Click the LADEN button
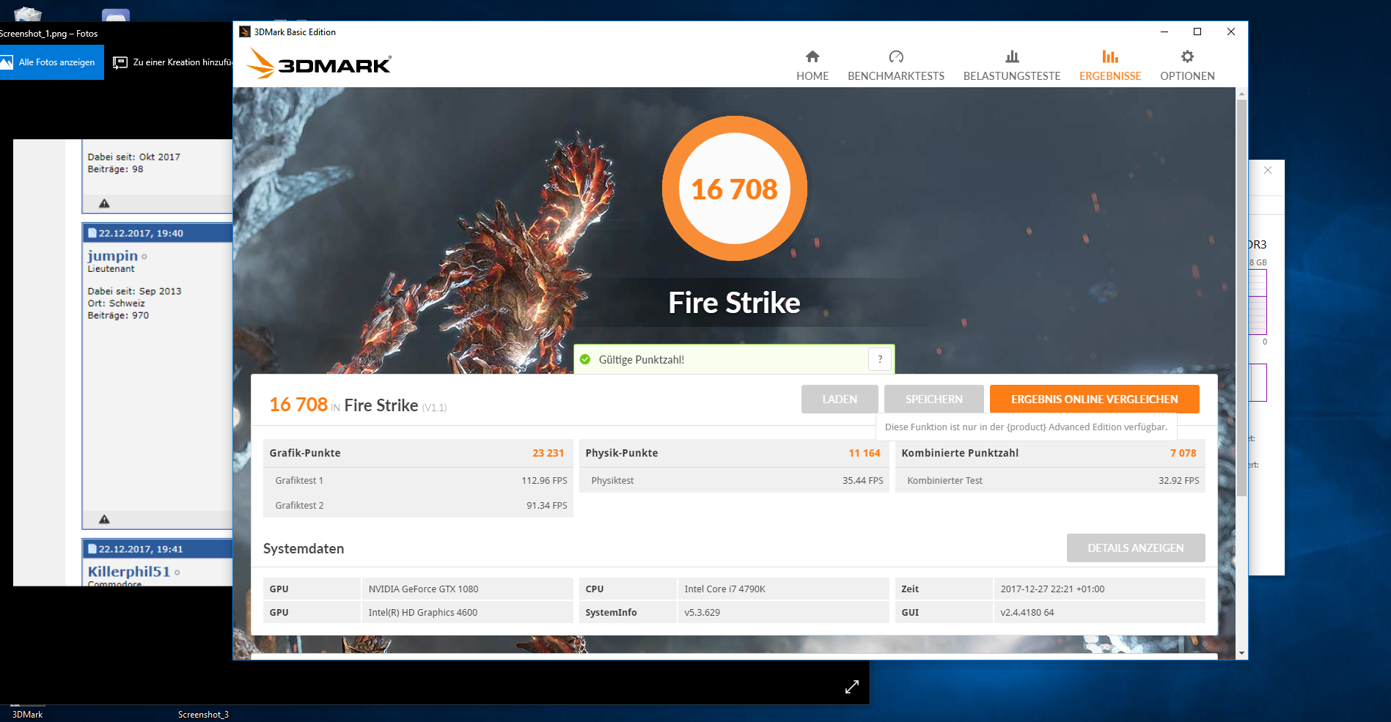Screen dimensions: 1391x722 click(x=840, y=399)
